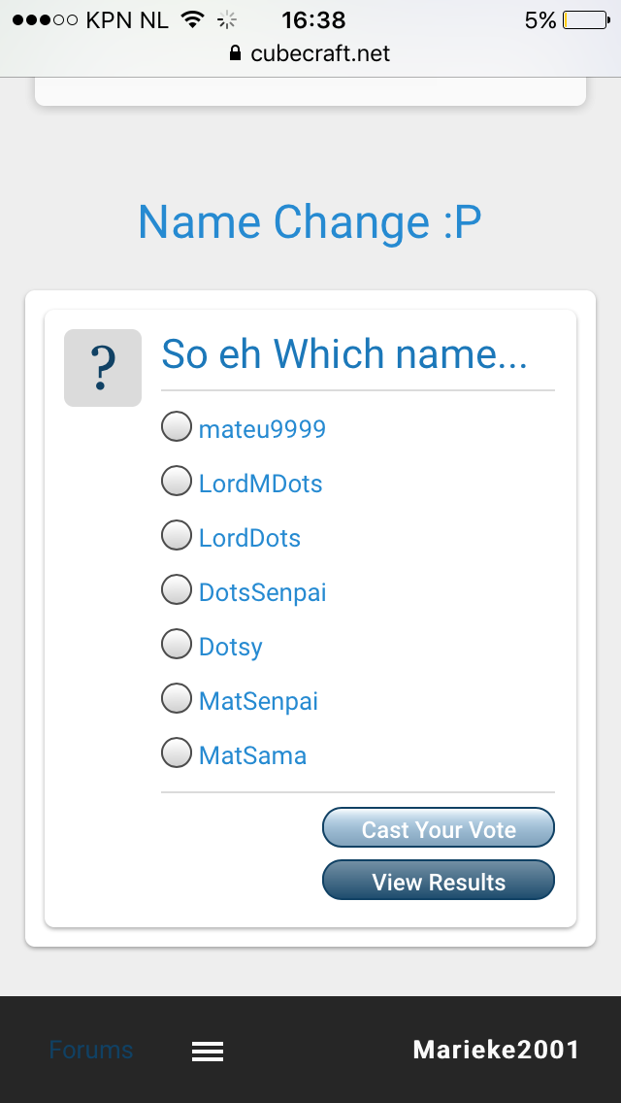Screen dimensions: 621x1103
Task: Open the Marieke2001 account menu
Action: 496,1050
